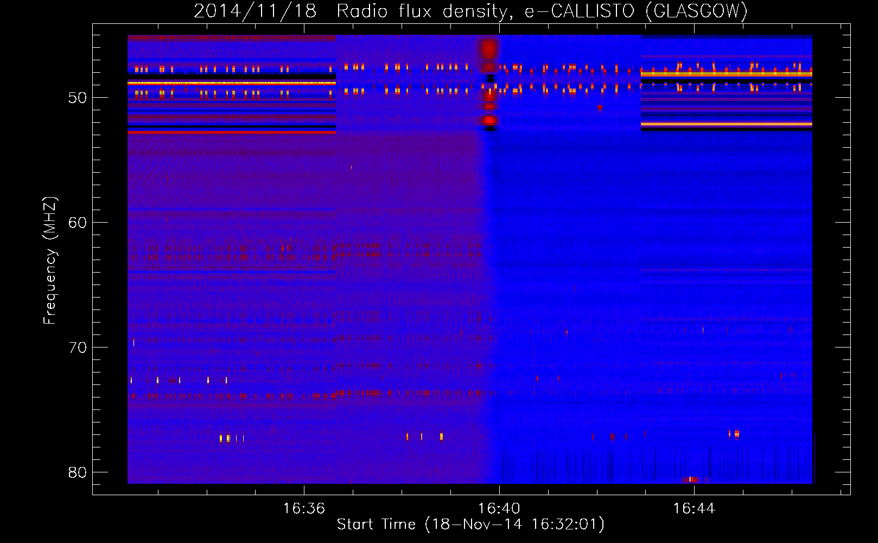Image resolution: width=878 pixels, height=543 pixels.
Task: Click the 80 frequency tick label
Action: tap(78, 472)
